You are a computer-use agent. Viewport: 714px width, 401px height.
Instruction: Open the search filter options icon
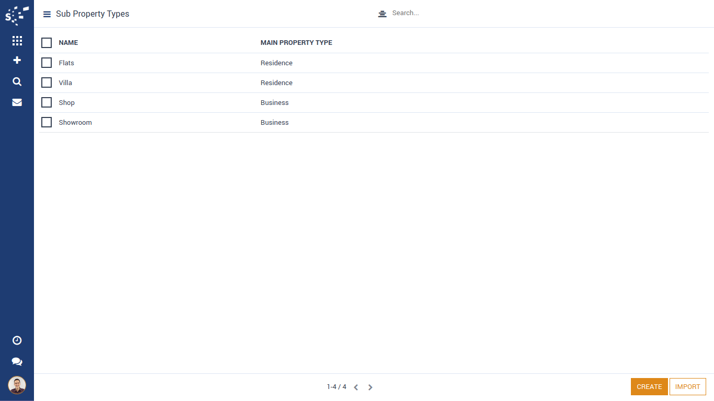[382, 14]
